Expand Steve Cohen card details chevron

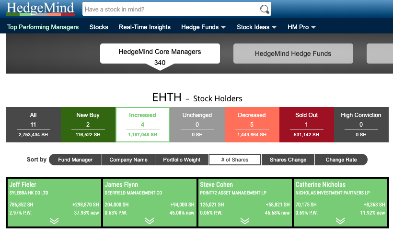245,221
